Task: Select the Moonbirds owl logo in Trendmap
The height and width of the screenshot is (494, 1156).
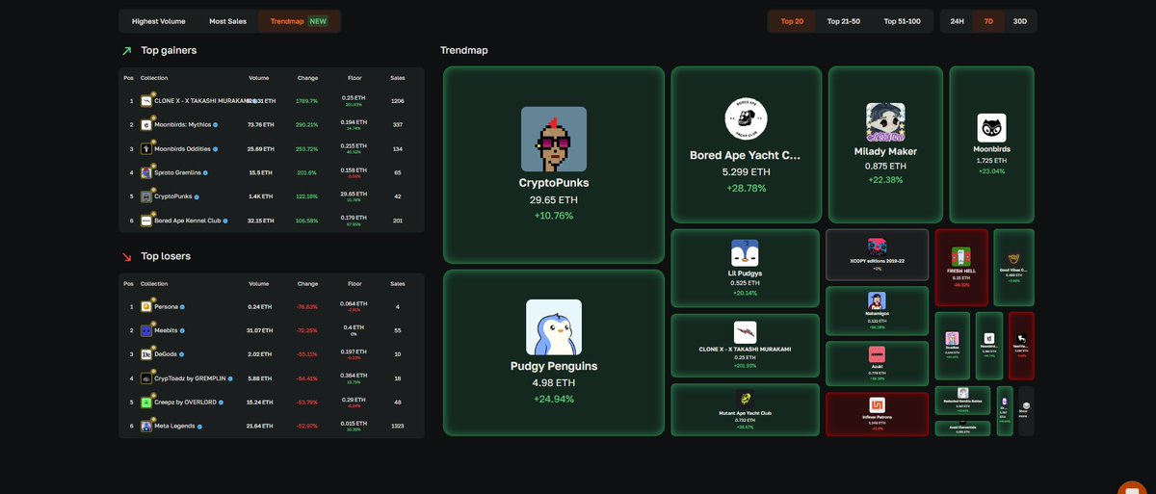Action: (x=992, y=128)
